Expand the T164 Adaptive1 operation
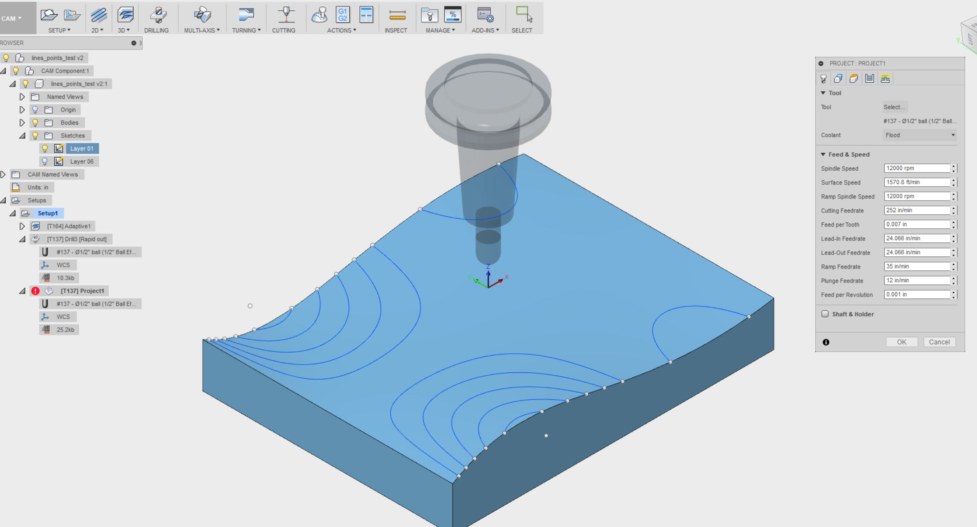Screen dimensions: 977x527 click(22, 226)
